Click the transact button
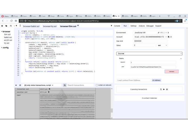Viewport: 188px width, 133px height. point(171,72)
